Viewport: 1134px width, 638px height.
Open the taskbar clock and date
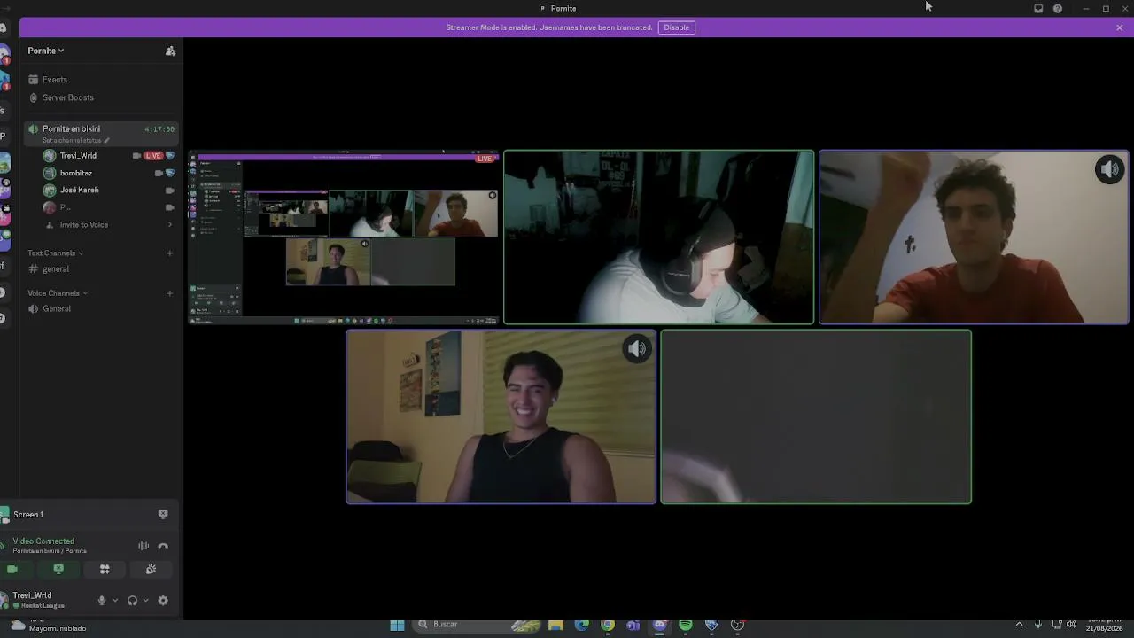coord(1104,625)
